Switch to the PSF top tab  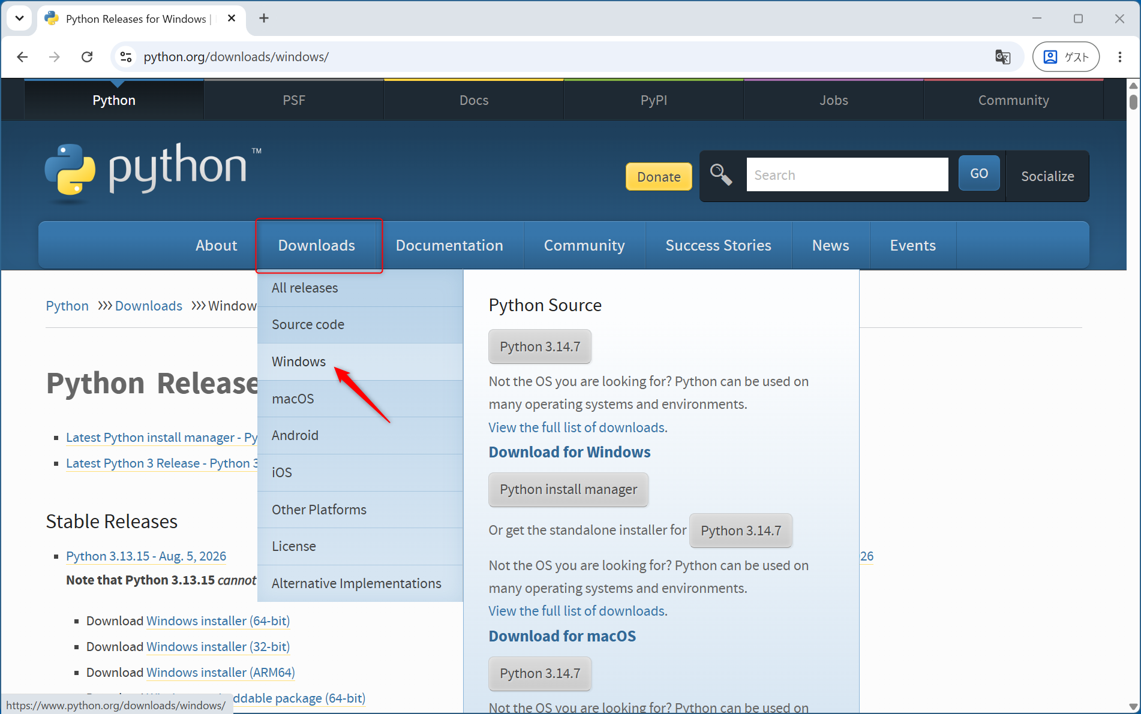tap(294, 100)
